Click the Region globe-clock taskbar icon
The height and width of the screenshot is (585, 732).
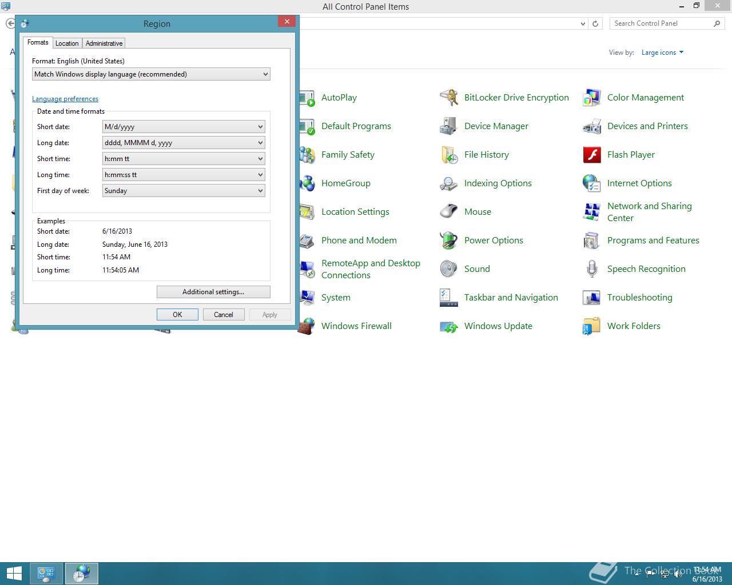tap(82, 574)
